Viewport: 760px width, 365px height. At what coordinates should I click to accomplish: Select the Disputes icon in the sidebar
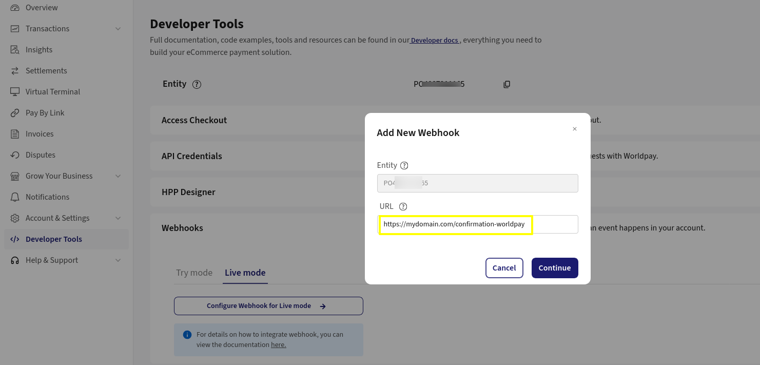point(15,155)
